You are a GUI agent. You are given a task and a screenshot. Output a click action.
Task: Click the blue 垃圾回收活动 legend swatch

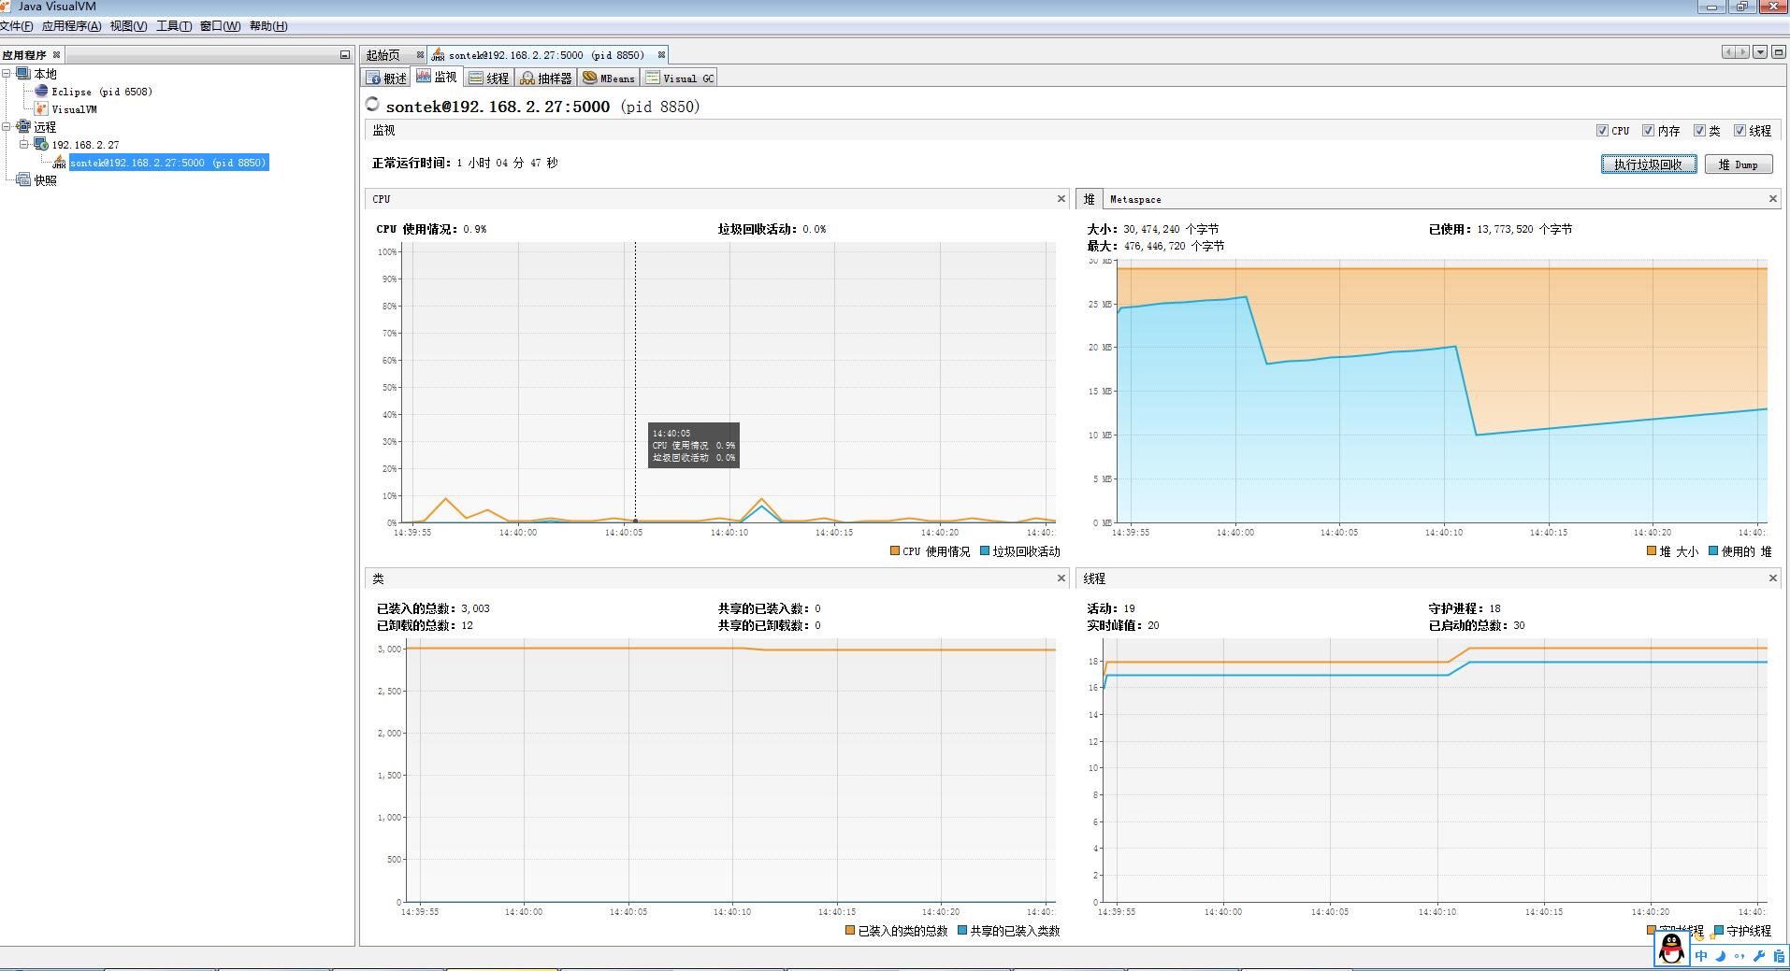[985, 551]
